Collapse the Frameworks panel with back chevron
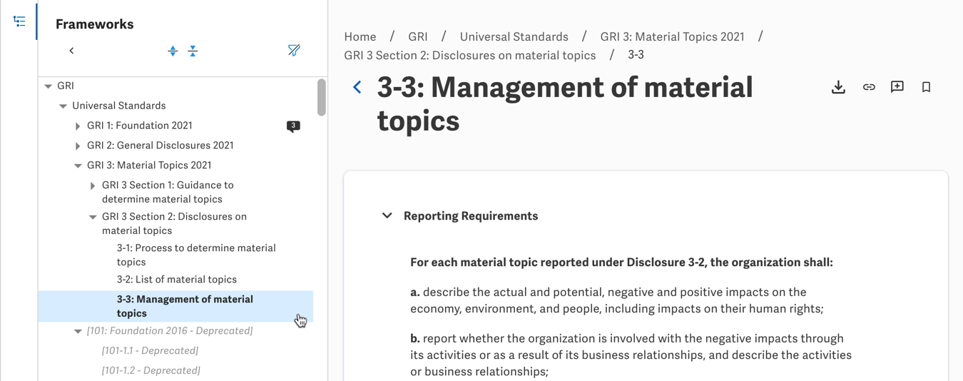Screen dimensions: 963x381 pyautogui.click(x=71, y=51)
